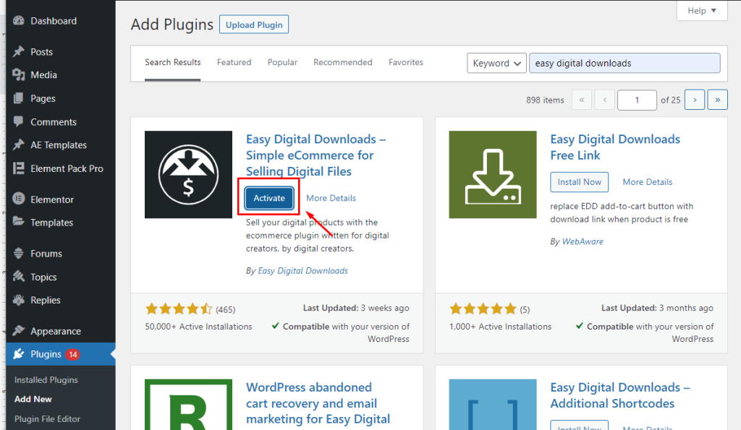This screenshot has width=741, height=430.
Task: Click the plugin search input field
Action: click(x=624, y=63)
